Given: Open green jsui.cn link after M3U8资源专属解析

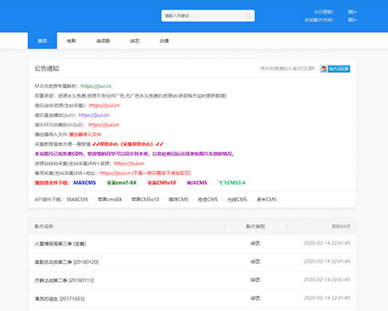Looking at the screenshot, I should (96, 86).
